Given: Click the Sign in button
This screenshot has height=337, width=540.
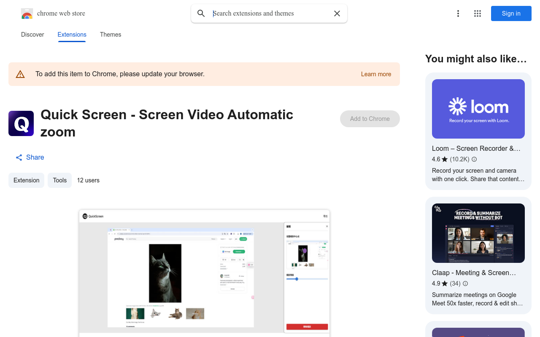Looking at the screenshot, I should pos(511,13).
